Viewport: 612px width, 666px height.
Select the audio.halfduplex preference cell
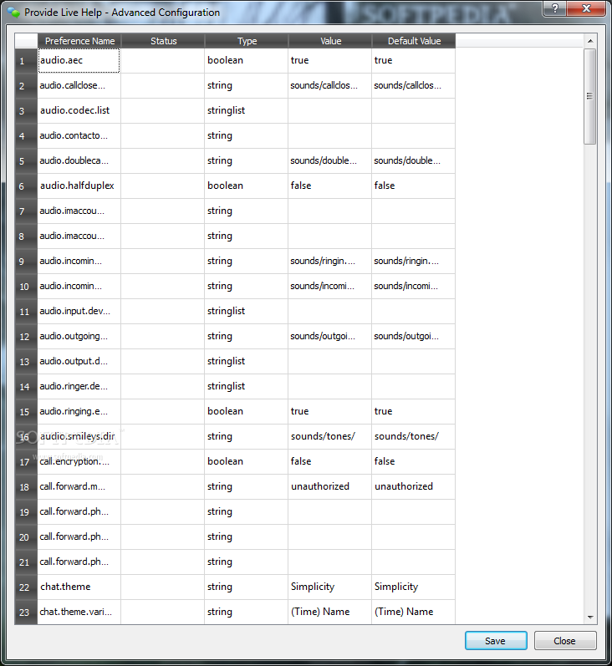(x=79, y=186)
